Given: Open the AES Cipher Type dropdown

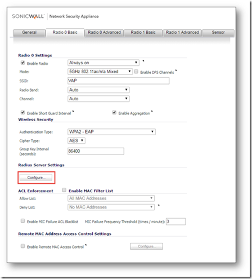Looking at the screenshot, I should click(x=76, y=140).
